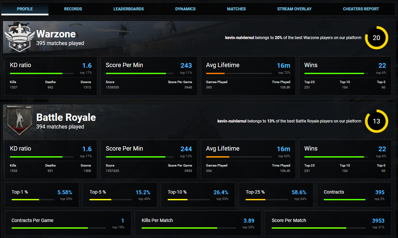The width and height of the screenshot is (398, 238).
Task: Click '395 matches played' under Warzone
Action: pos(60,43)
